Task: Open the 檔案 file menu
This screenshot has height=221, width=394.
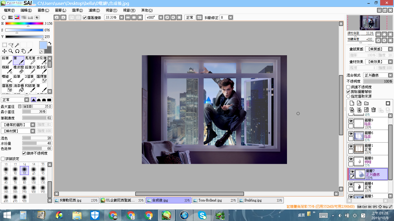Action: pyautogui.click(x=9, y=10)
